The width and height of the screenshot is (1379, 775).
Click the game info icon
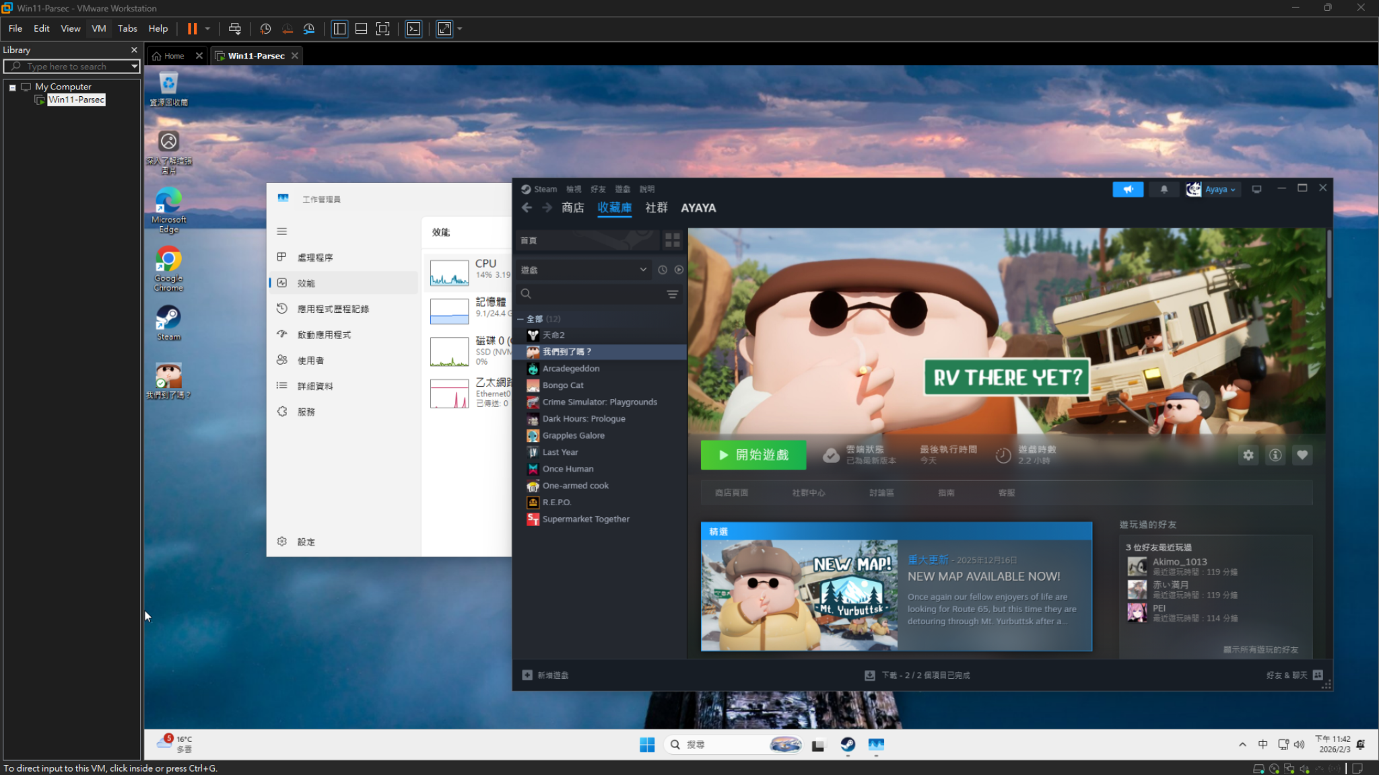(1275, 455)
